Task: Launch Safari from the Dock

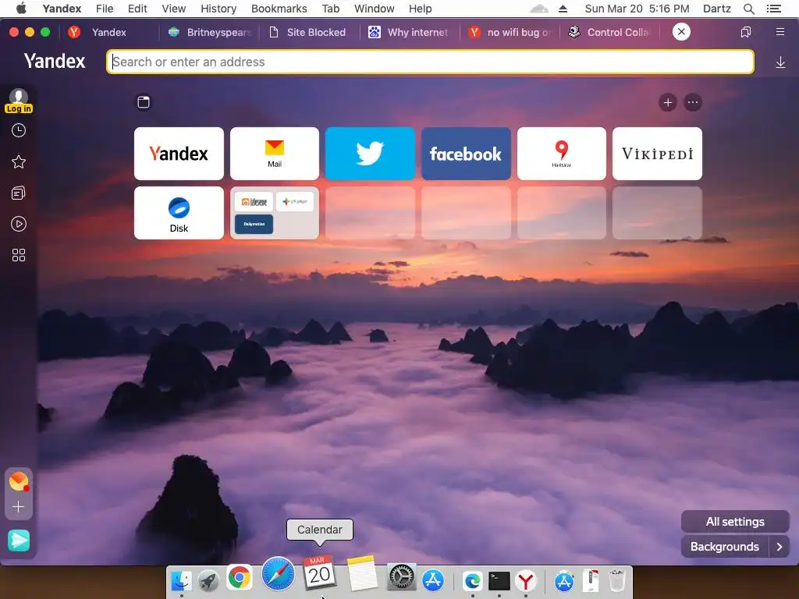Action: (279, 573)
